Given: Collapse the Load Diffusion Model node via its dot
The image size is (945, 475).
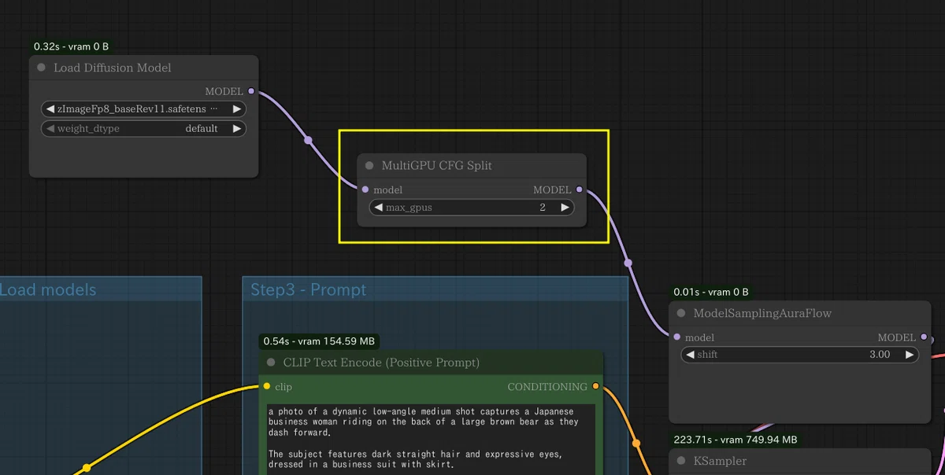Looking at the screenshot, I should click(x=41, y=68).
